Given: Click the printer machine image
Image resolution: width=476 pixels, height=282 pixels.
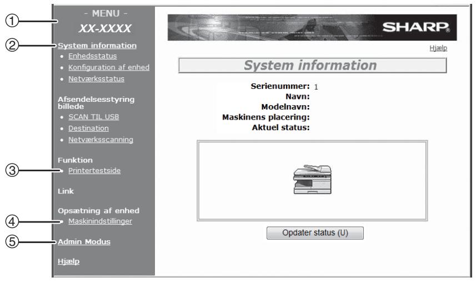Looking at the screenshot, I should (x=312, y=179).
